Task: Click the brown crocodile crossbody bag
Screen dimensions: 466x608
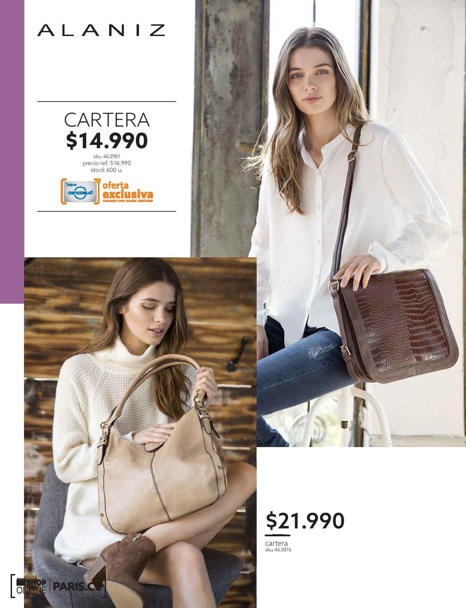Action: point(394,326)
